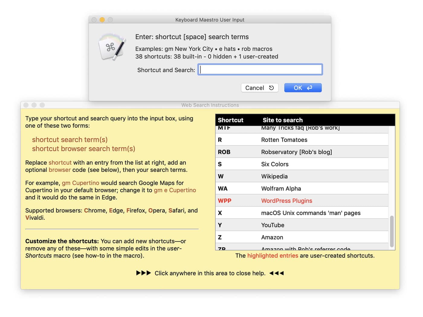Click the Site to search column header
Image resolution: width=423 pixels, height=317 pixels.
pyautogui.click(x=283, y=120)
